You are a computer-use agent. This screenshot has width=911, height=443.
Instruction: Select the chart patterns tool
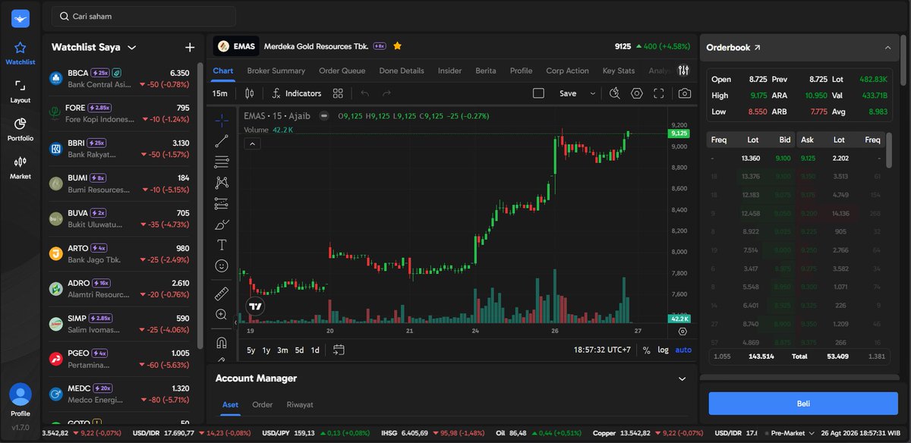222,182
